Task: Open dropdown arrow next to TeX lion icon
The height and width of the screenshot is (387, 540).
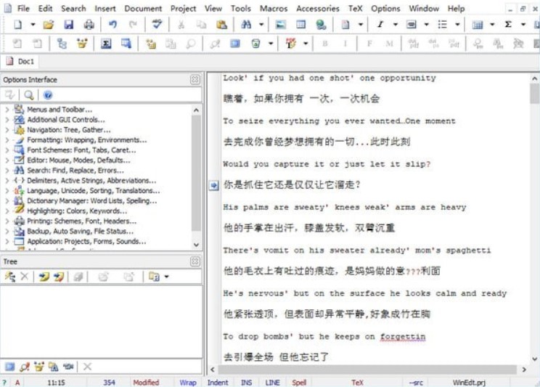Action: pos(306,44)
